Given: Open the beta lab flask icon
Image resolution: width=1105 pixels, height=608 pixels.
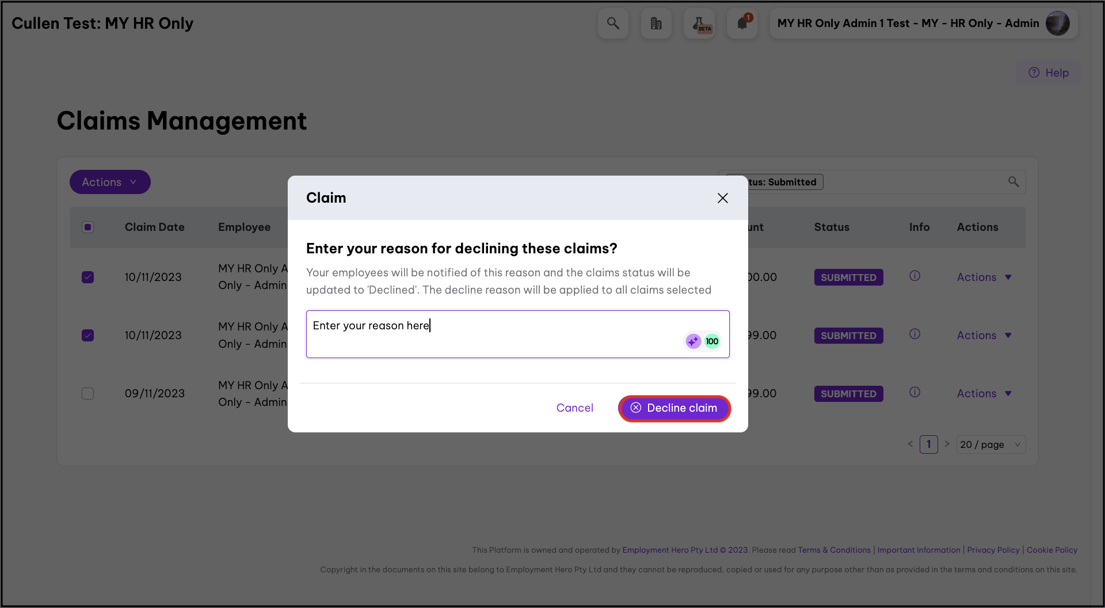Looking at the screenshot, I should [699, 24].
